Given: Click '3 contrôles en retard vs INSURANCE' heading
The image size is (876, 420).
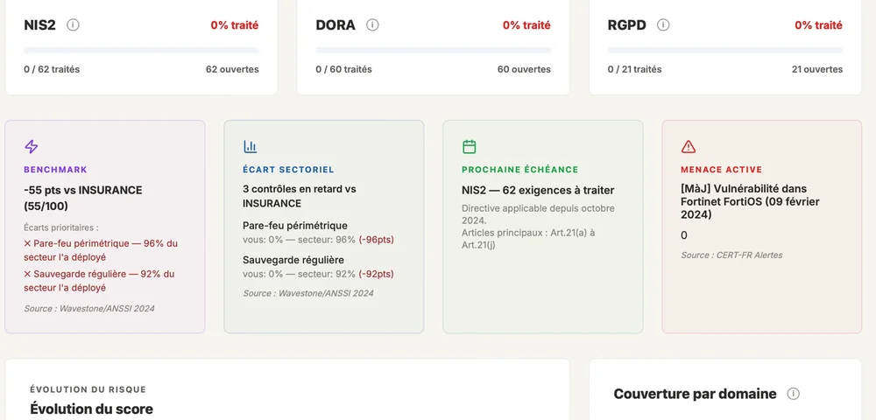Looking at the screenshot, I should [300, 196].
